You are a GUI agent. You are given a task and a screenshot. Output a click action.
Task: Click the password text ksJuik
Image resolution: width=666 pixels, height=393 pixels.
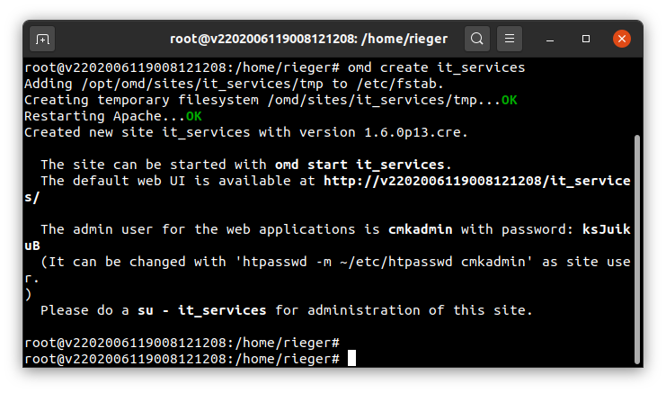606,229
